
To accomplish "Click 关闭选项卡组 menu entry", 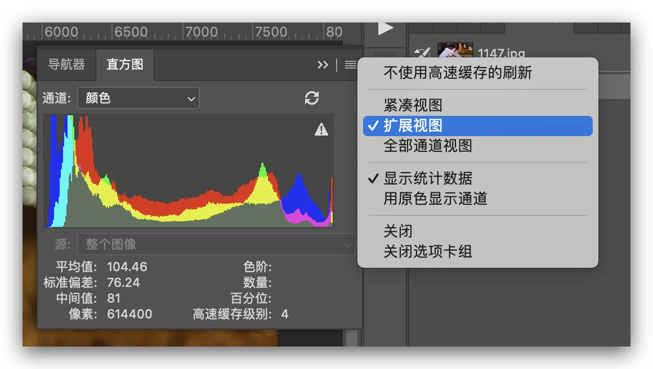I will coord(427,251).
